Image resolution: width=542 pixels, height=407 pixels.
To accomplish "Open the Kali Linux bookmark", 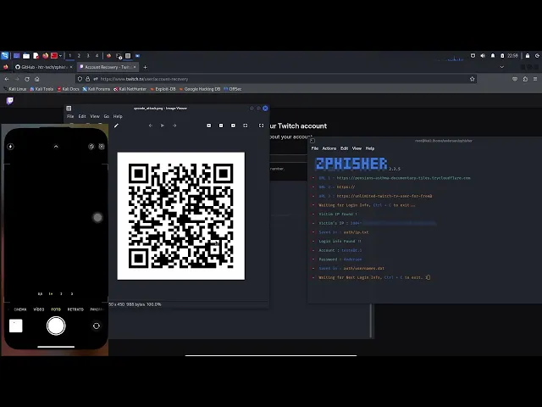I will 15,89.
